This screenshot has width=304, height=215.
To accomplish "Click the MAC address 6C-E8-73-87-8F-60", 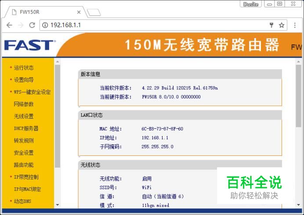I will [162, 129].
